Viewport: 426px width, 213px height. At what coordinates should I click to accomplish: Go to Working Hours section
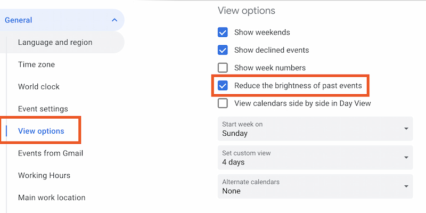click(44, 176)
